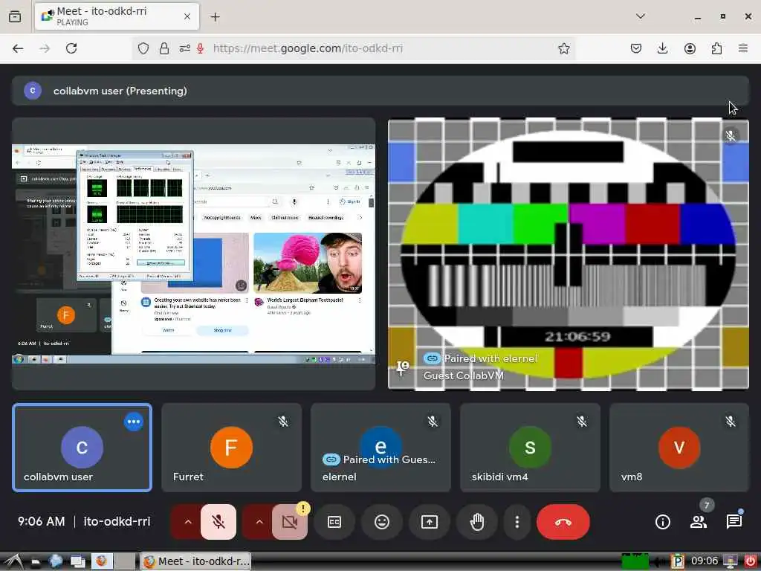The image size is (761, 571).
Task: Click the collabvm user (Presenting) banner
Action: [380, 91]
